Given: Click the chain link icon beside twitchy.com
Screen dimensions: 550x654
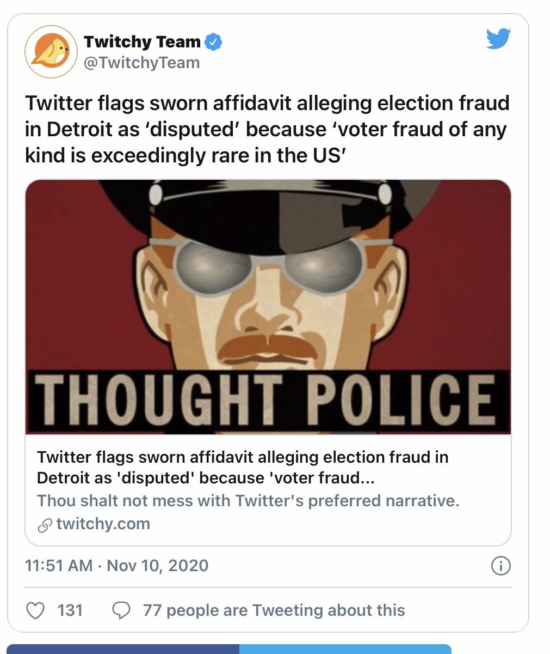Looking at the screenshot, I should [45, 525].
